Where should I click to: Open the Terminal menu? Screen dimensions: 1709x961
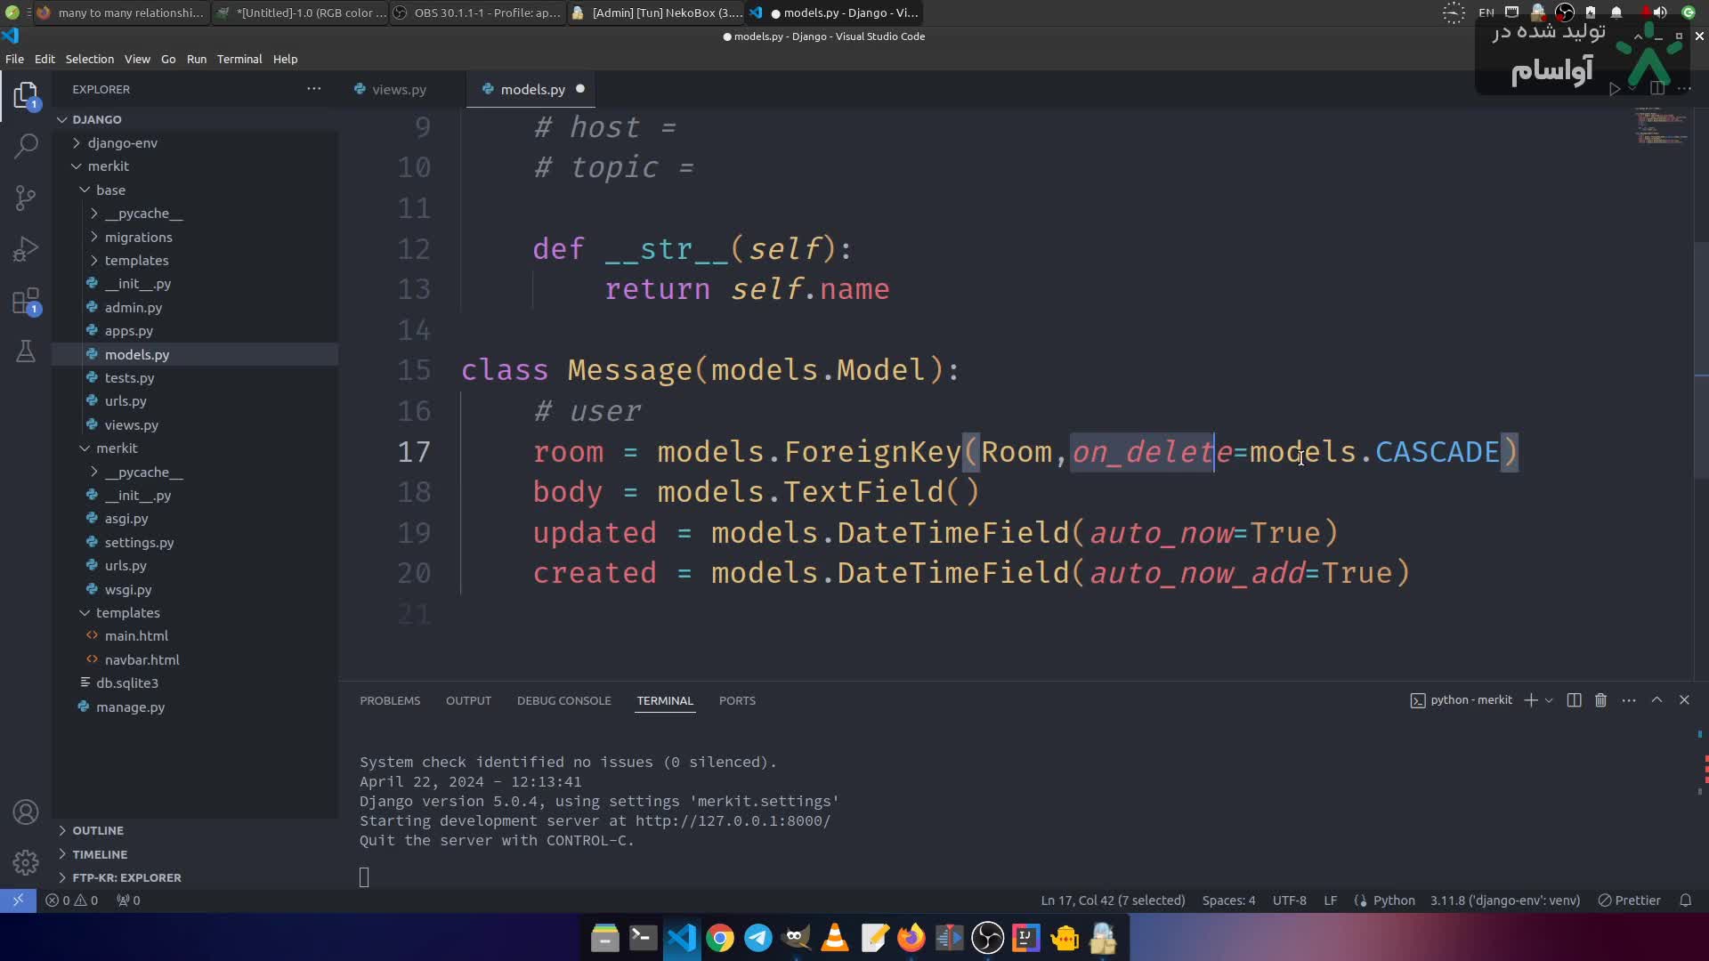[239, 59]
